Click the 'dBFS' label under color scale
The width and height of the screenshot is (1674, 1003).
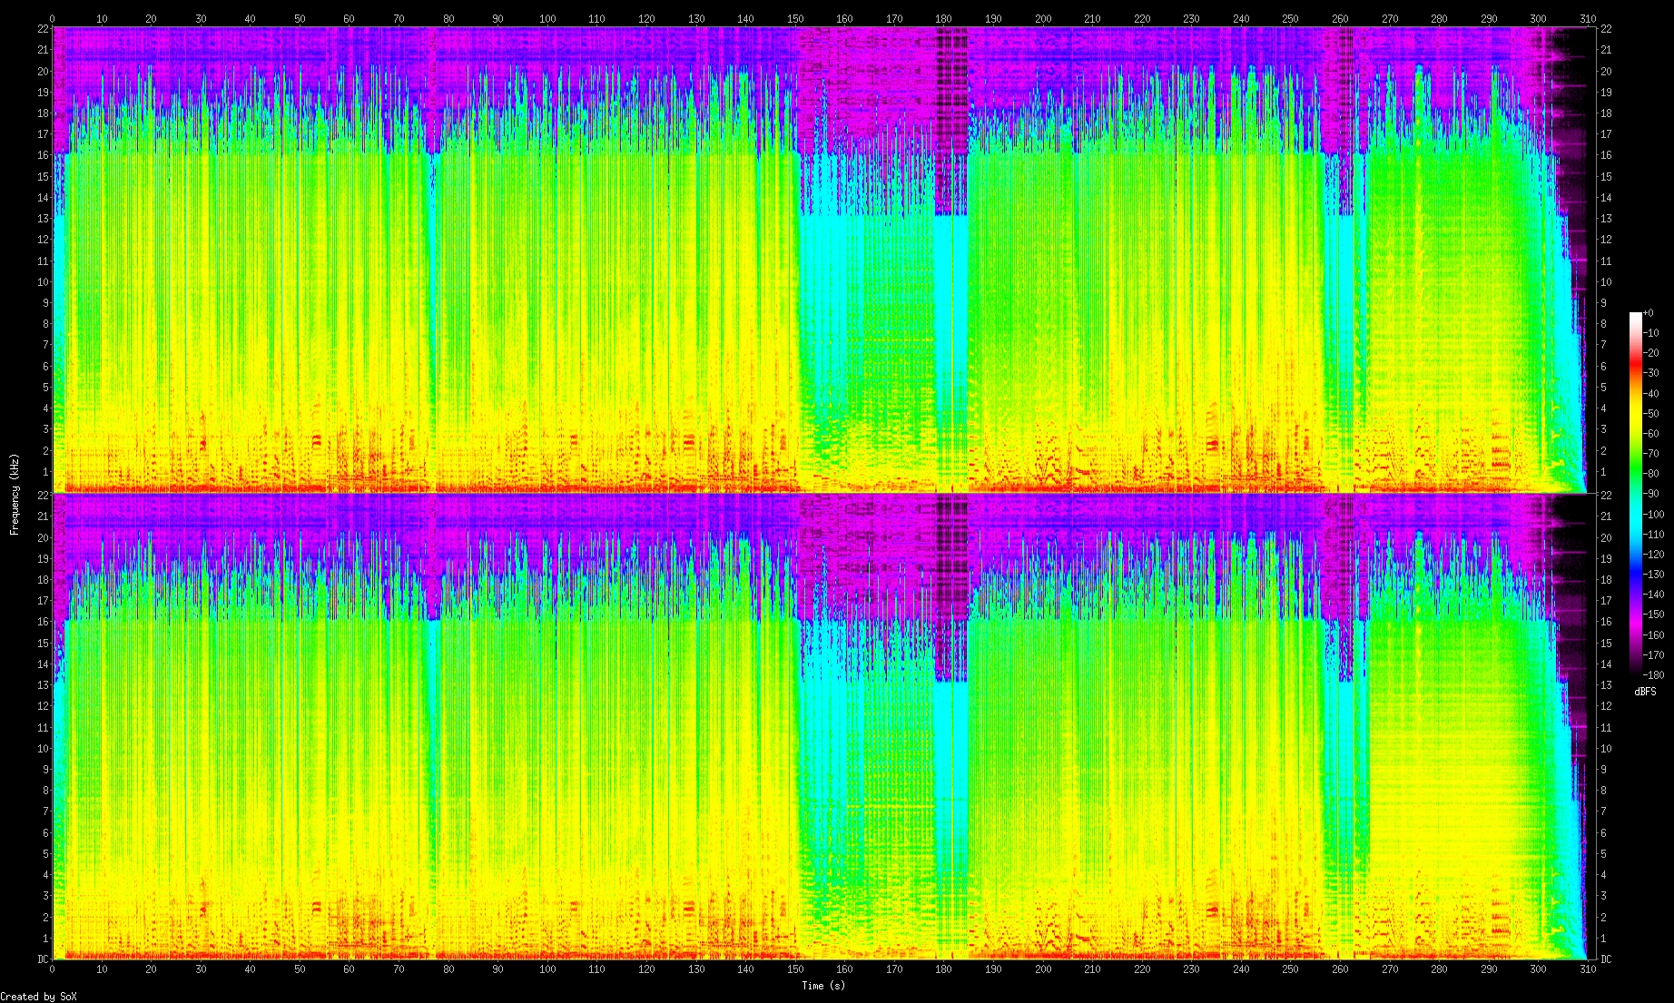(x=1645, y=692)
